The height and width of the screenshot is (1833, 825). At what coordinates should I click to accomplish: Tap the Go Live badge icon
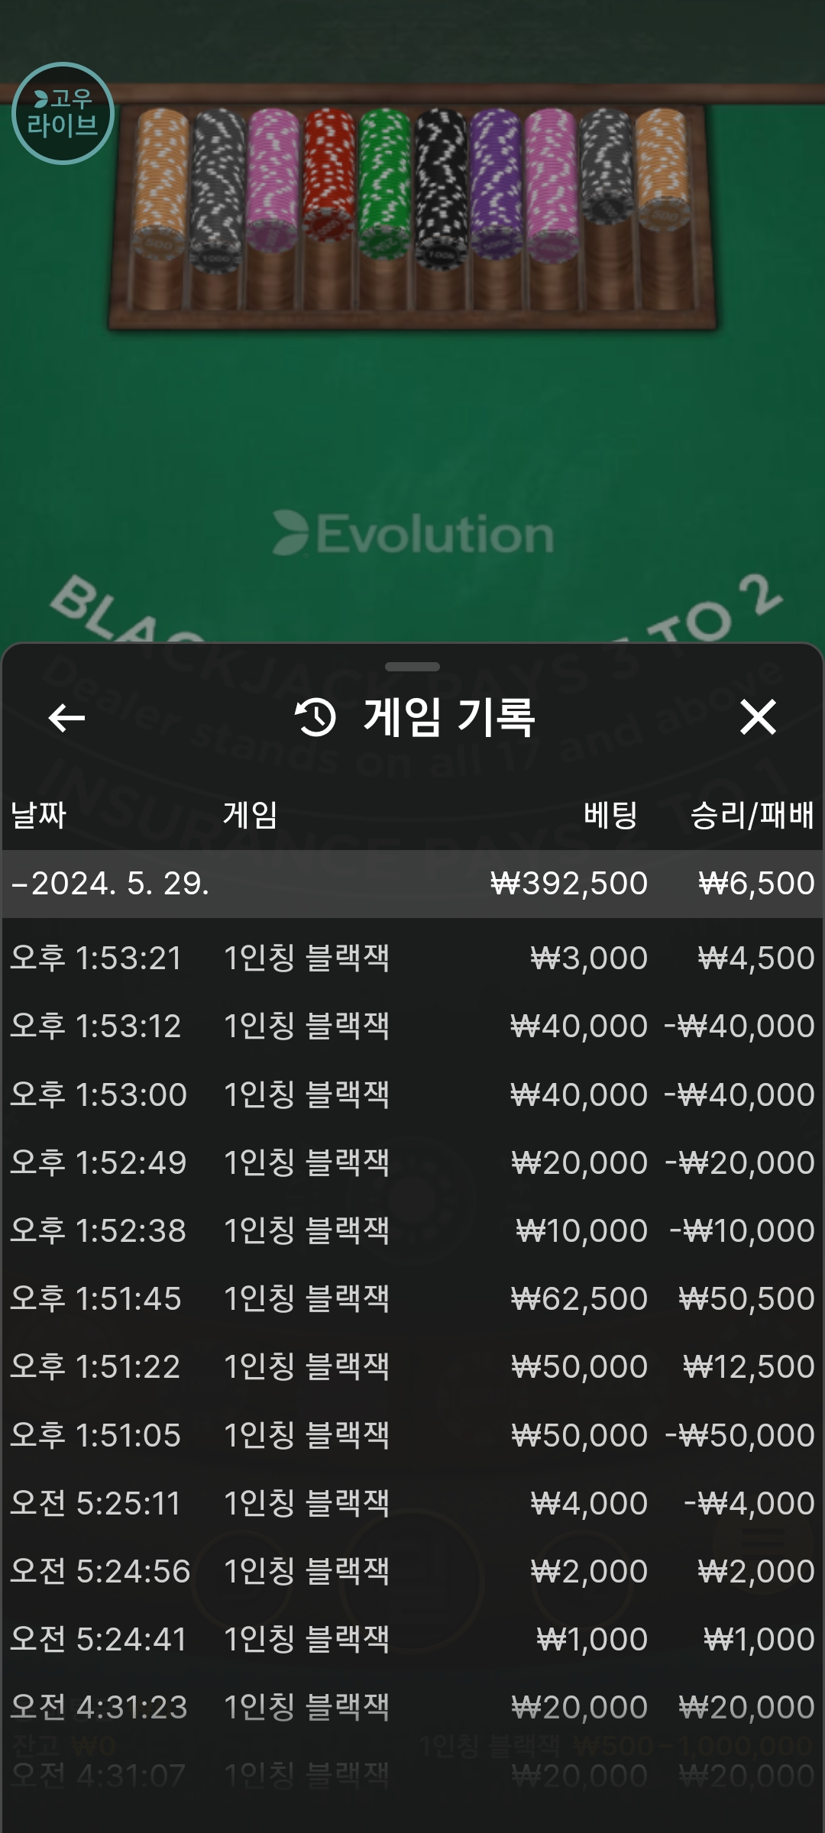(63, 113)
